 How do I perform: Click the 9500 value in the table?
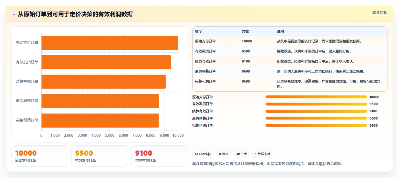[x=246, y=51]
